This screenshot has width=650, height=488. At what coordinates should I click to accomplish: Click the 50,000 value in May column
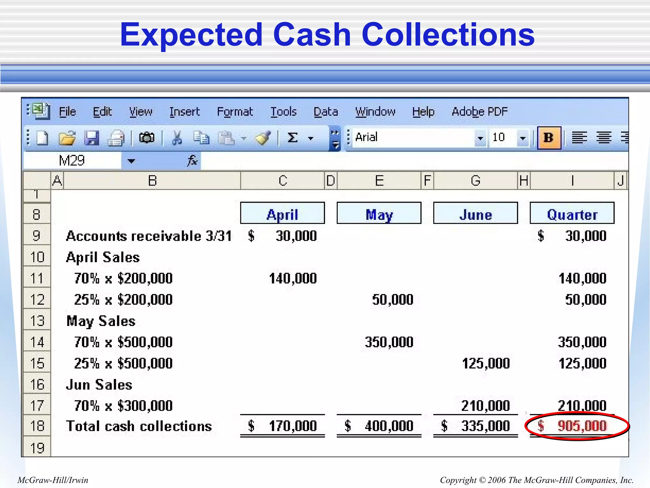[x=393, y=300]
